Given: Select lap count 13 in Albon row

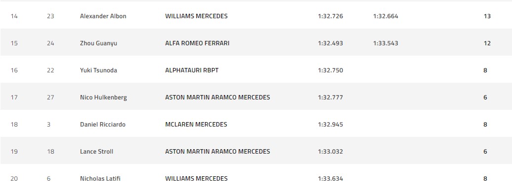Looking at the screenshot, I should point(487,16).
